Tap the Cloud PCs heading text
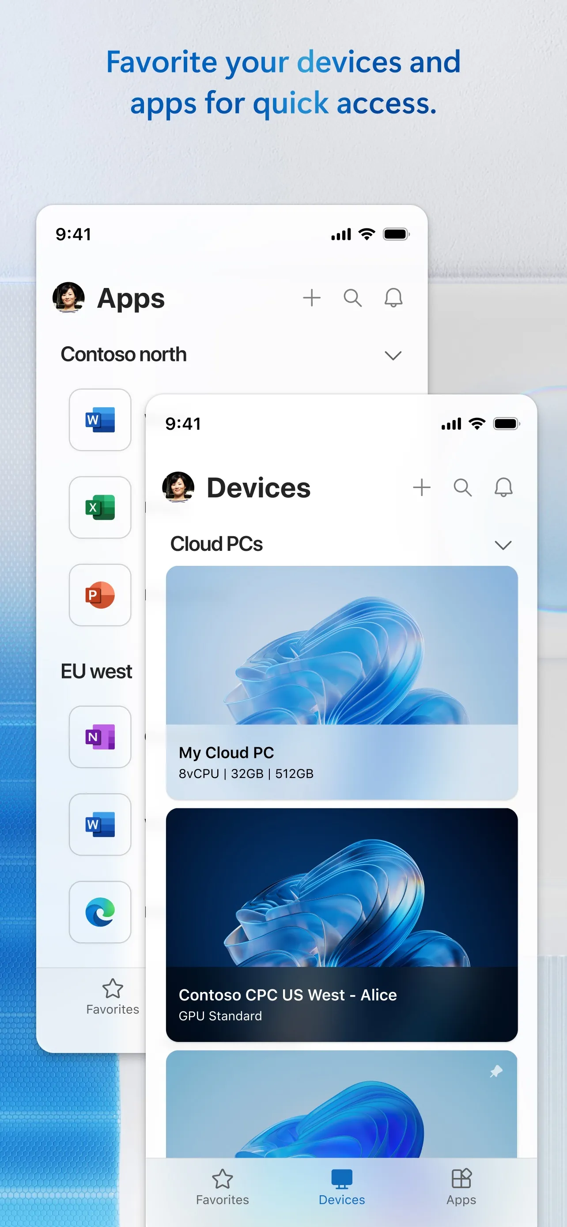Viewport: 567px width, 1227px height. [217, 544]
